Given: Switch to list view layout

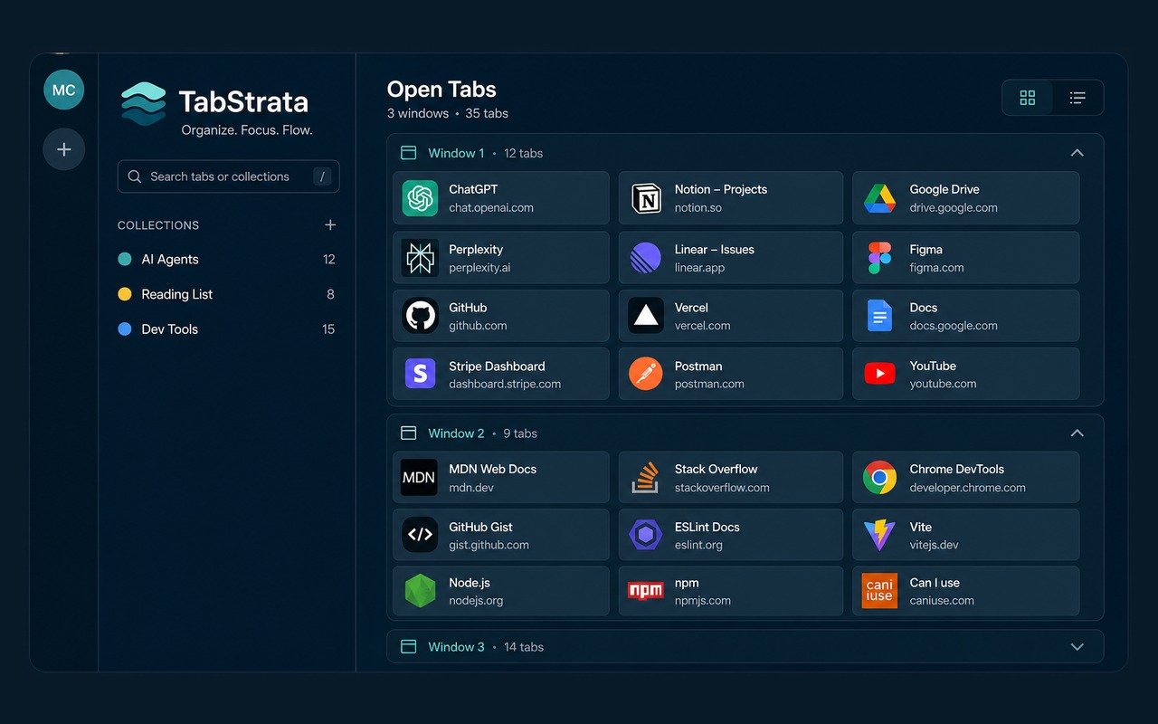Looking at the screenshot, I should [x=1077, y=98].
